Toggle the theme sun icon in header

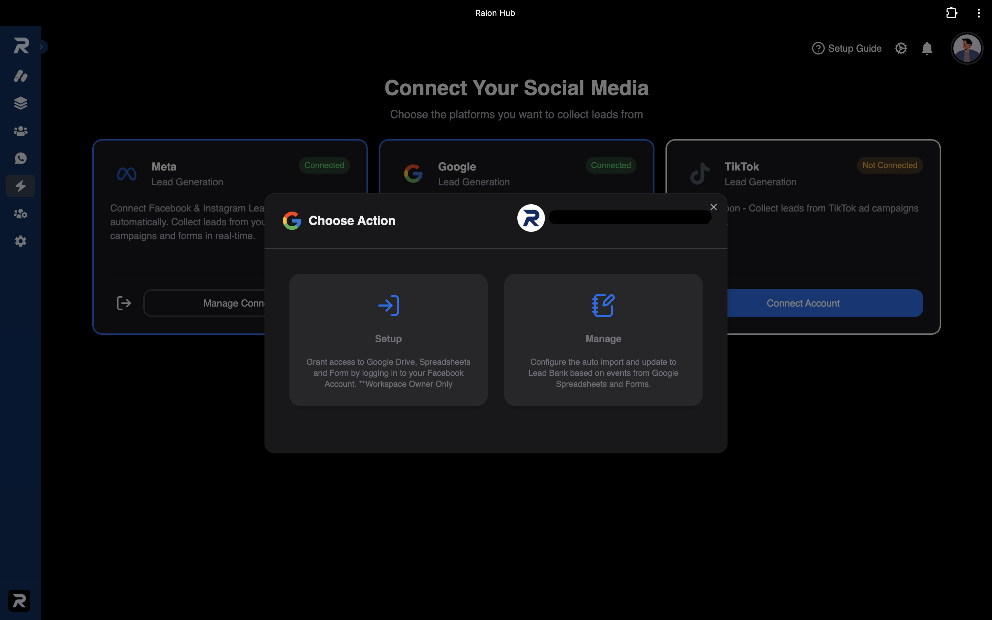(901, 48)
